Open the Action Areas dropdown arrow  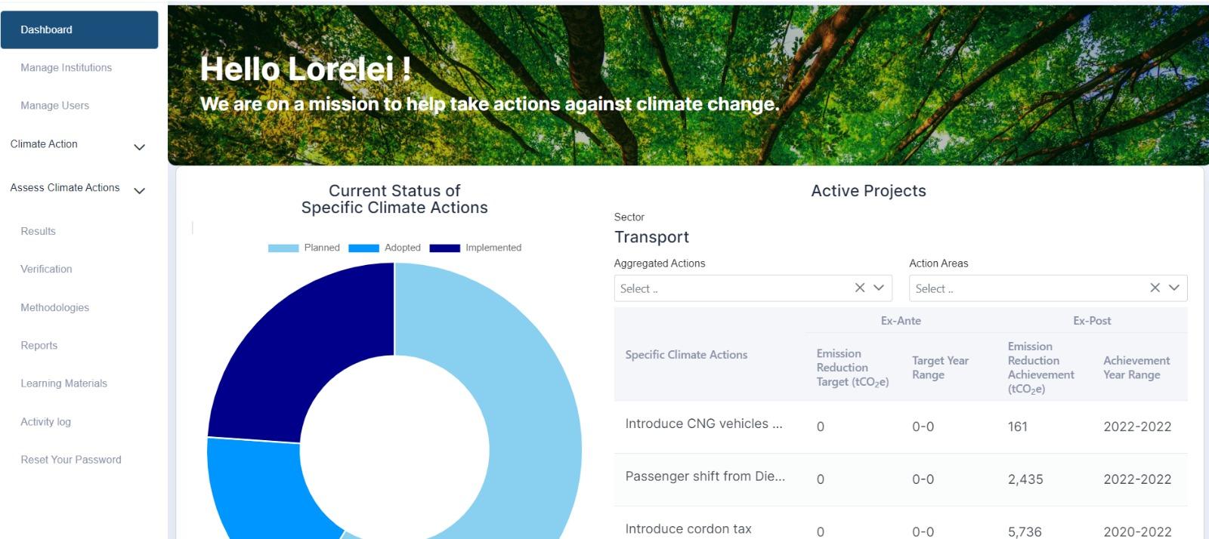point(1174,288)
